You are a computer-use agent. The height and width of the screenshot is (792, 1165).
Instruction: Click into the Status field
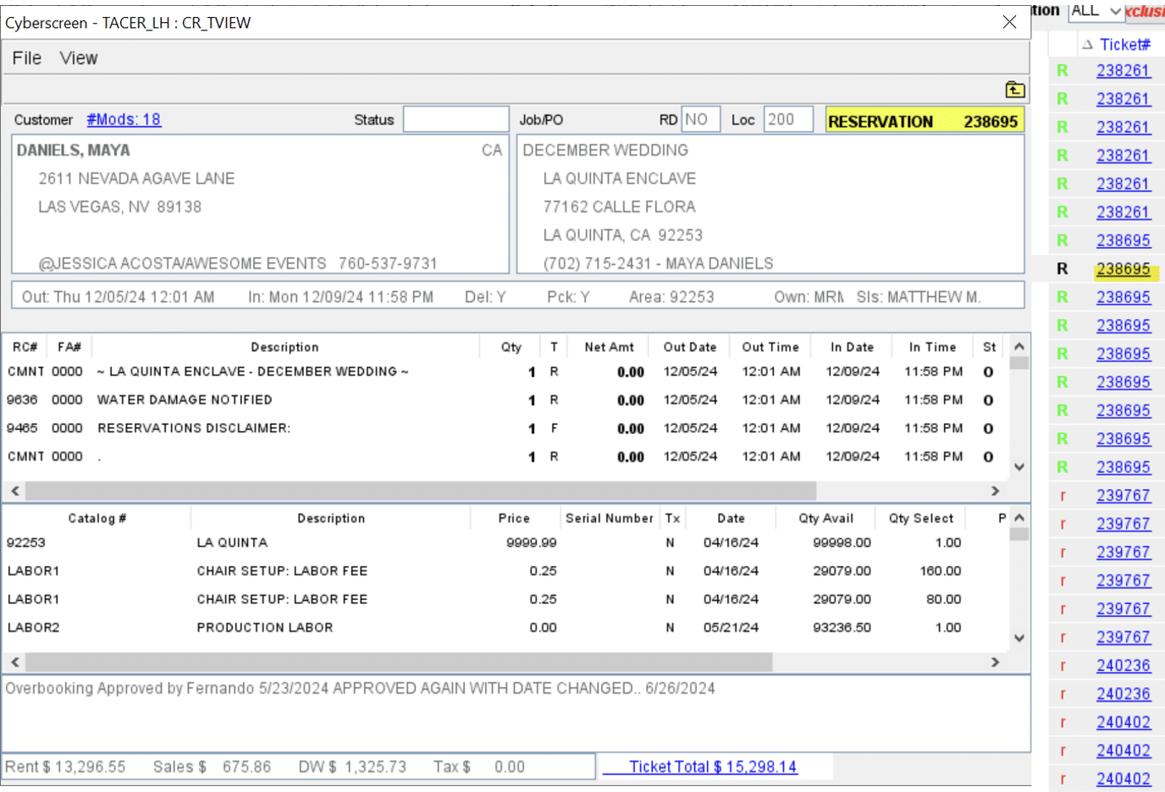pos(456,119)
